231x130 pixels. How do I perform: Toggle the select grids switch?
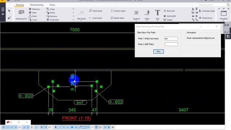pos(96,127)
